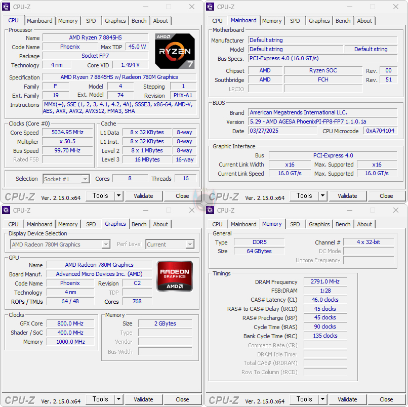Screen dimensions: 408x407
Task: Click DRAM Frequency 2791.0 MHz value
Action: (325, 281)
